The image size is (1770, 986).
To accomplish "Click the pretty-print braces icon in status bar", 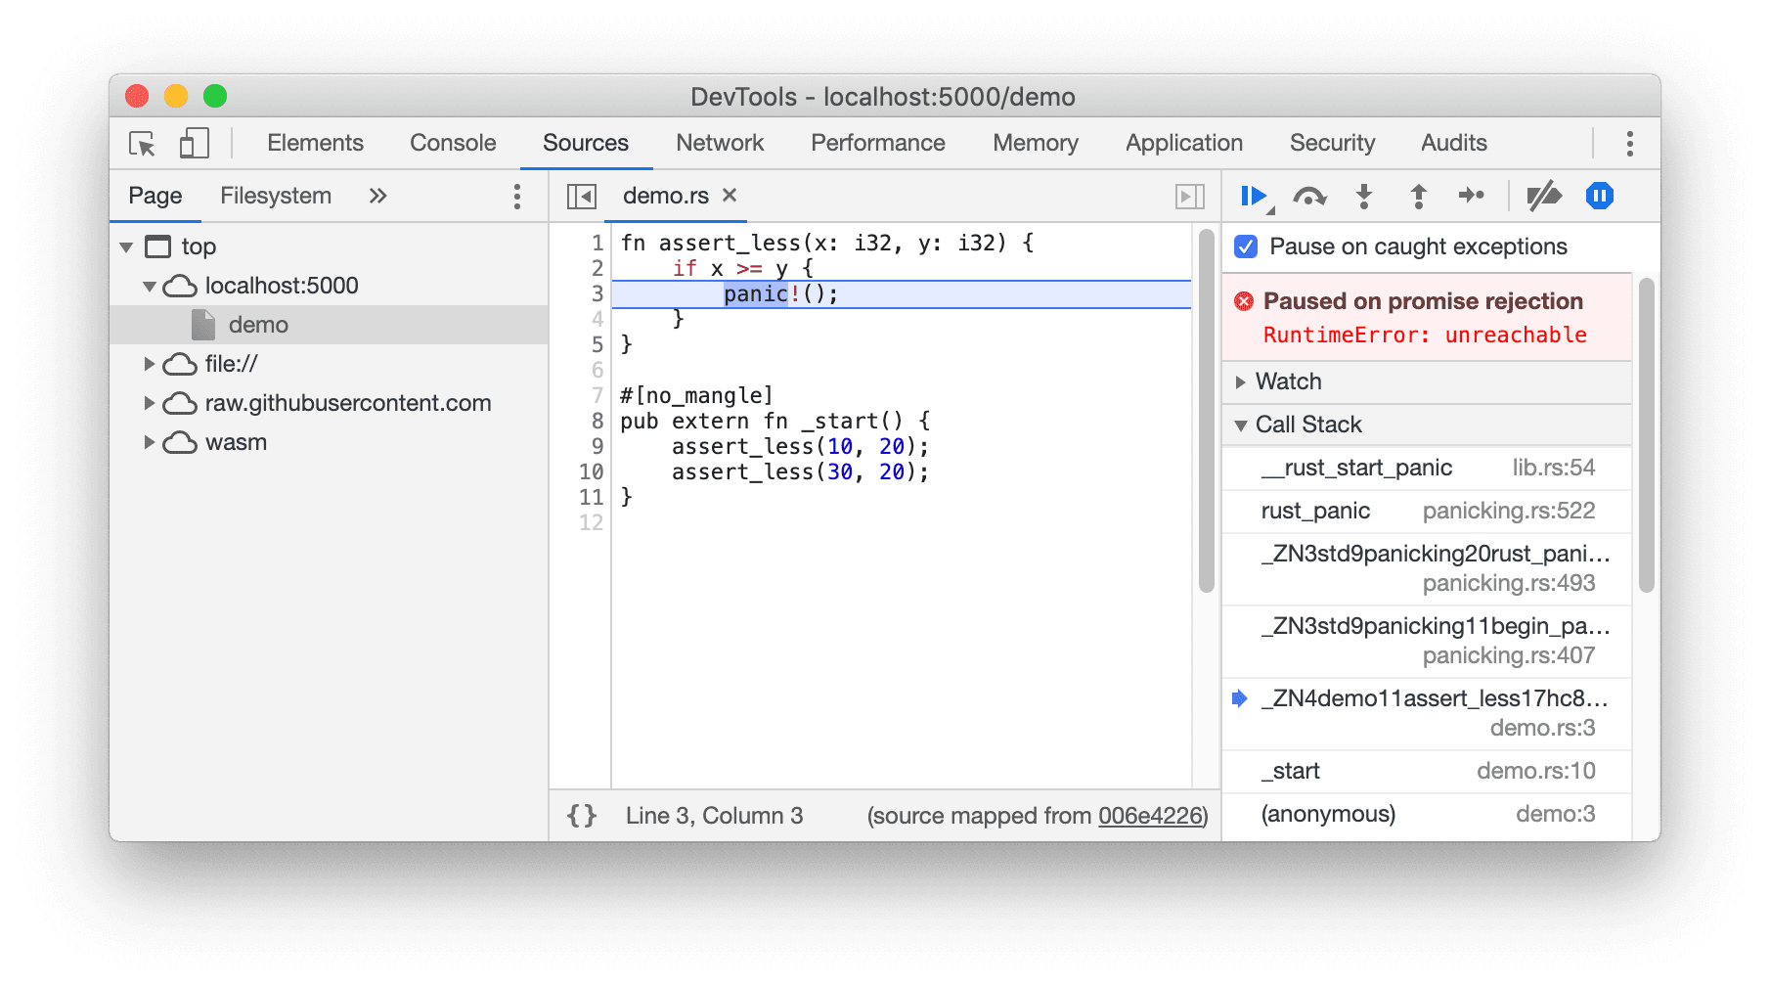I will click(x=582, y=815).
